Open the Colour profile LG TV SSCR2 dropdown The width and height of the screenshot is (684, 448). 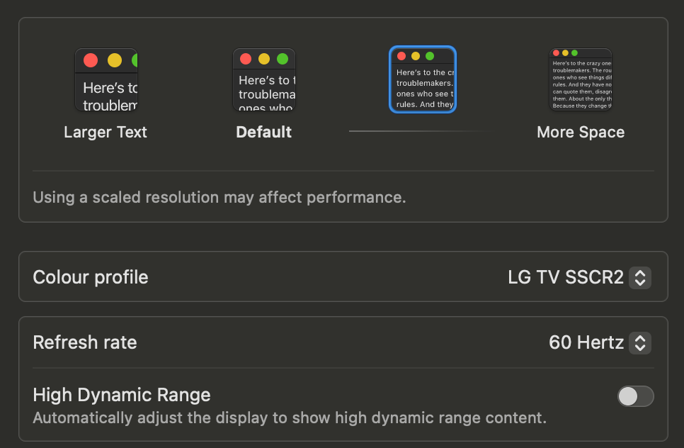tap(578, 277)
